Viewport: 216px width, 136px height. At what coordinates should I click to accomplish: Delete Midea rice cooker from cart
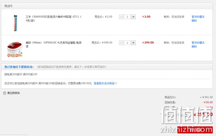coord(194,47)
